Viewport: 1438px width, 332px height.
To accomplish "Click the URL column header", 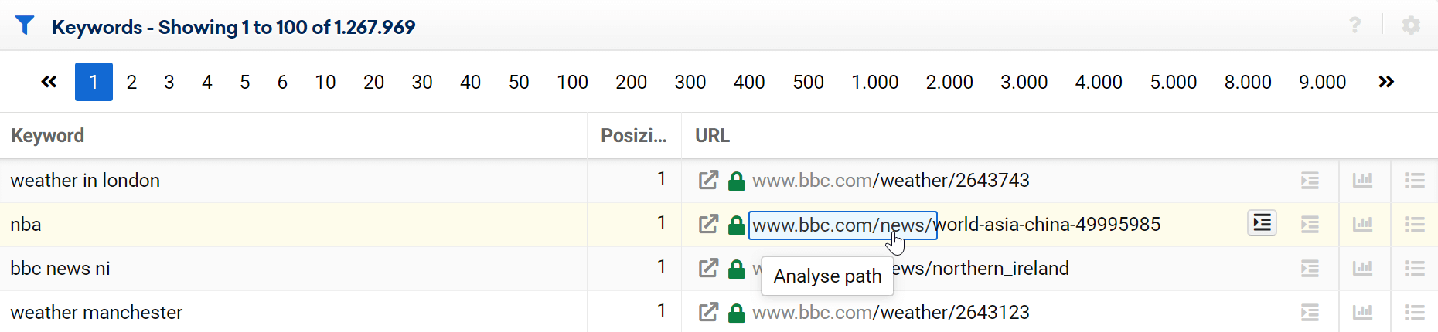I will pos(712,136).
